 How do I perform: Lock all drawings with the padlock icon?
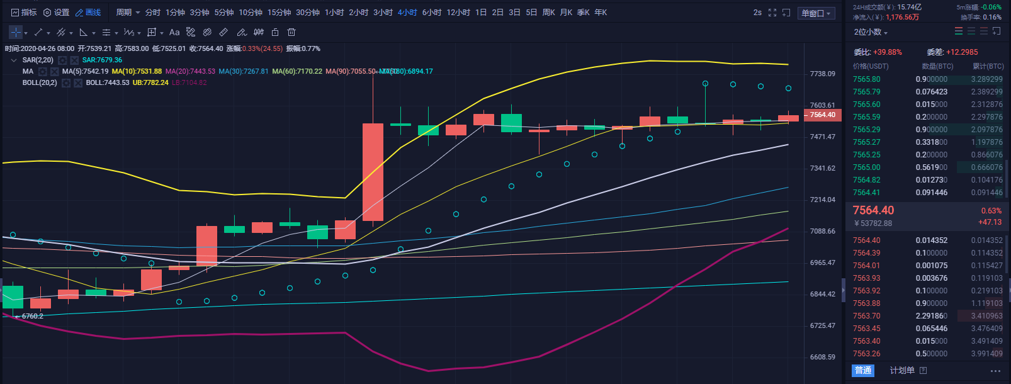point(275,32)
